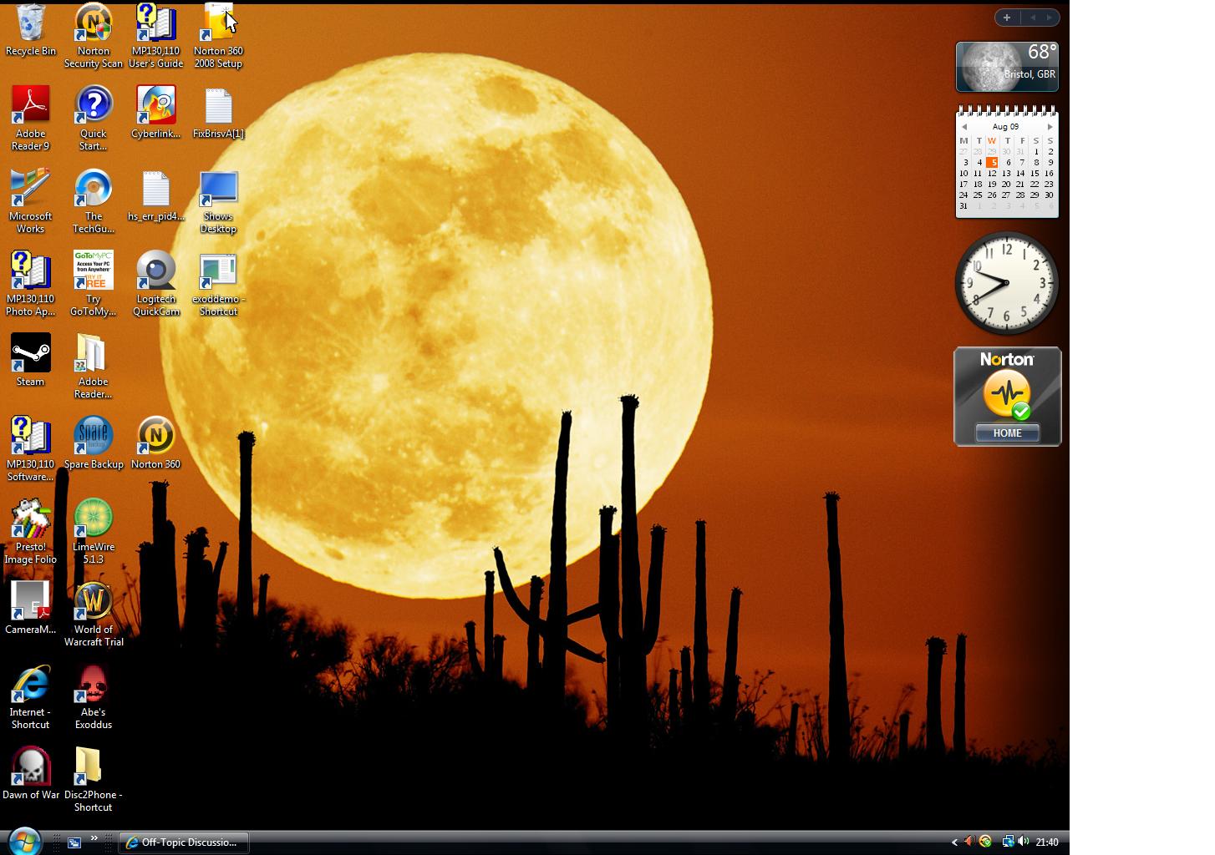Open the Windows Start menu orb

[24, 840]
